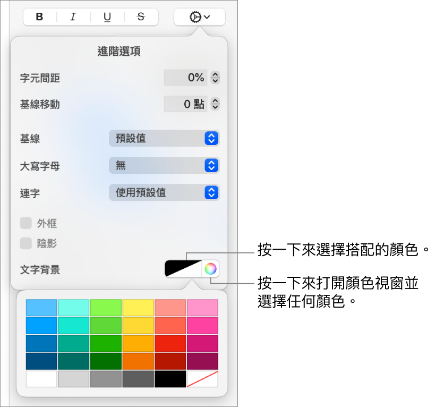Viewport: 435px width, 407px height.
Task: Select the dark gray swatch
Action: (138, 379)
